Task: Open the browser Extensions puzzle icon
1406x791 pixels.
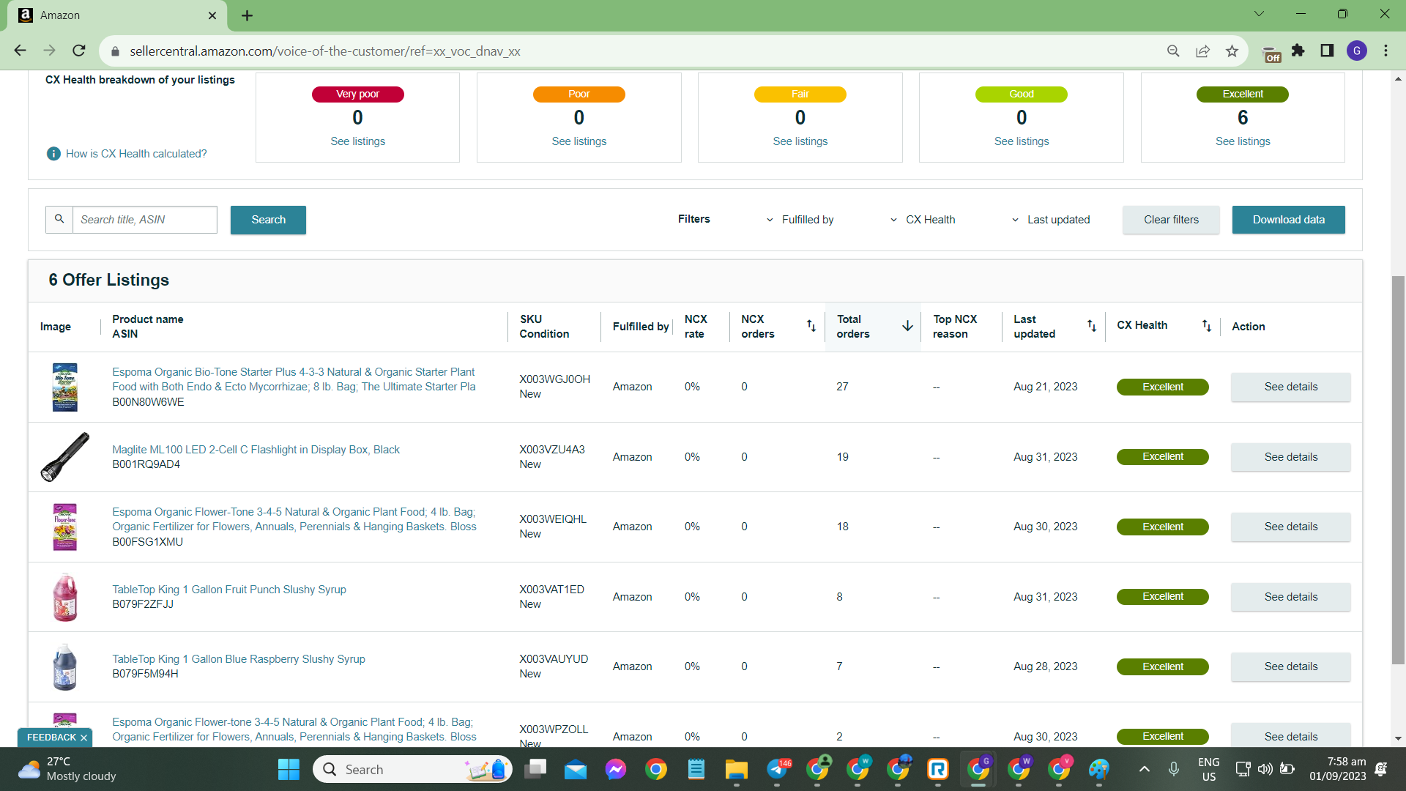Action: click(1298, 51)
